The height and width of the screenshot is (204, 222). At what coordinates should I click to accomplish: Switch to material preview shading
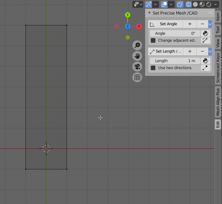pos(202,4)
